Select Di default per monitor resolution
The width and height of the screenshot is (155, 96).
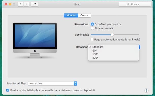(x=106, y=24)
